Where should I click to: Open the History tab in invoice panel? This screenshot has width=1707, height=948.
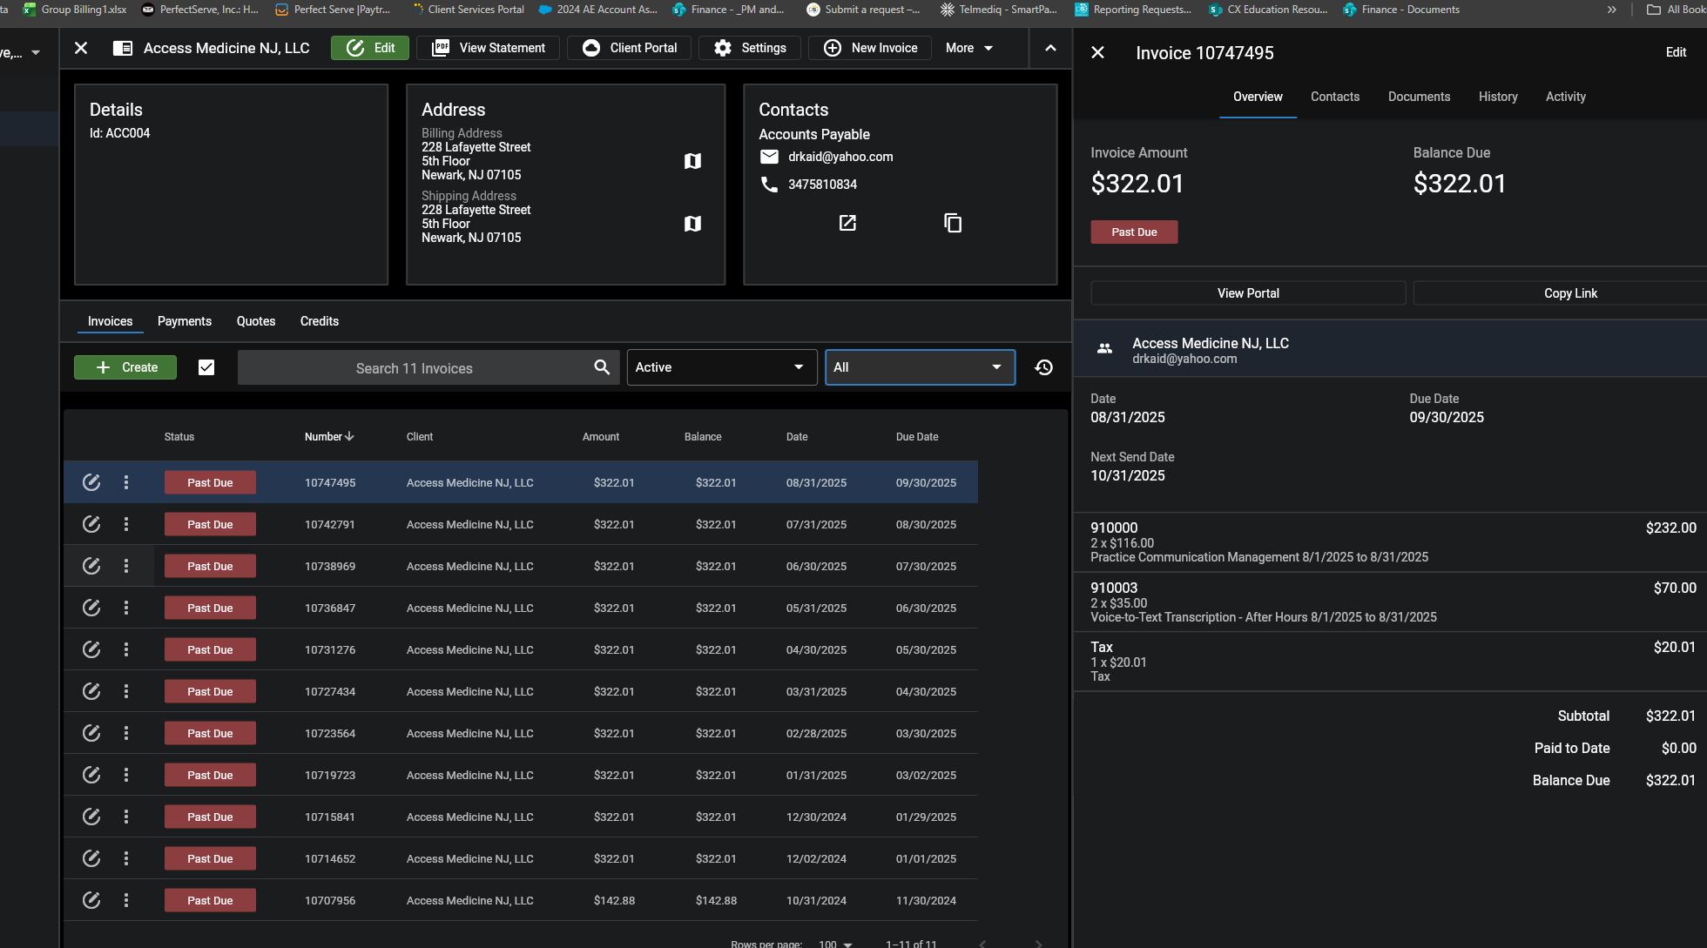tap(1497, 97)
